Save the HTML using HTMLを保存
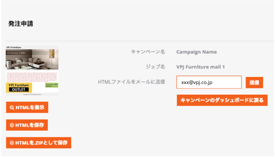 pyautogui.click(x=27, y=125)
